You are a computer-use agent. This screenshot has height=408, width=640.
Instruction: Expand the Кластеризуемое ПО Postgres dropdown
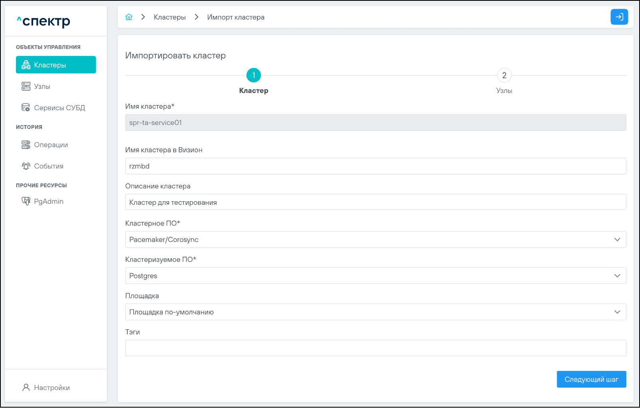[375, 276]
